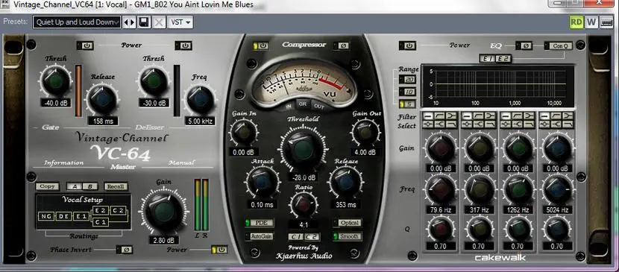Click the Compressor phase invert icon
619x272 pixels.
click(342, 45)
